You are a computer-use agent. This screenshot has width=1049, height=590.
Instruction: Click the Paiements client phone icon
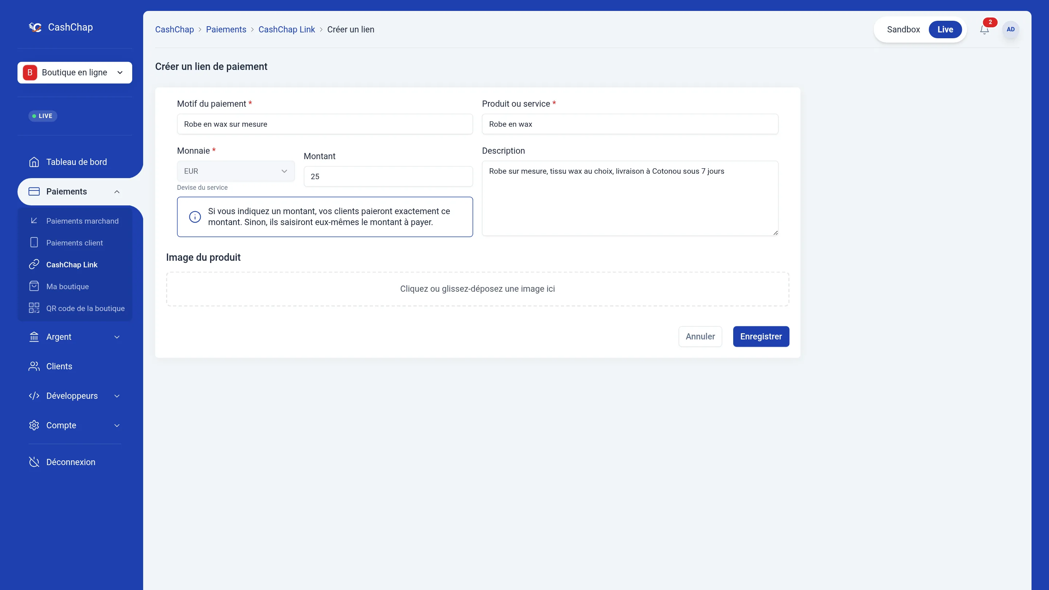coord(34,243)
